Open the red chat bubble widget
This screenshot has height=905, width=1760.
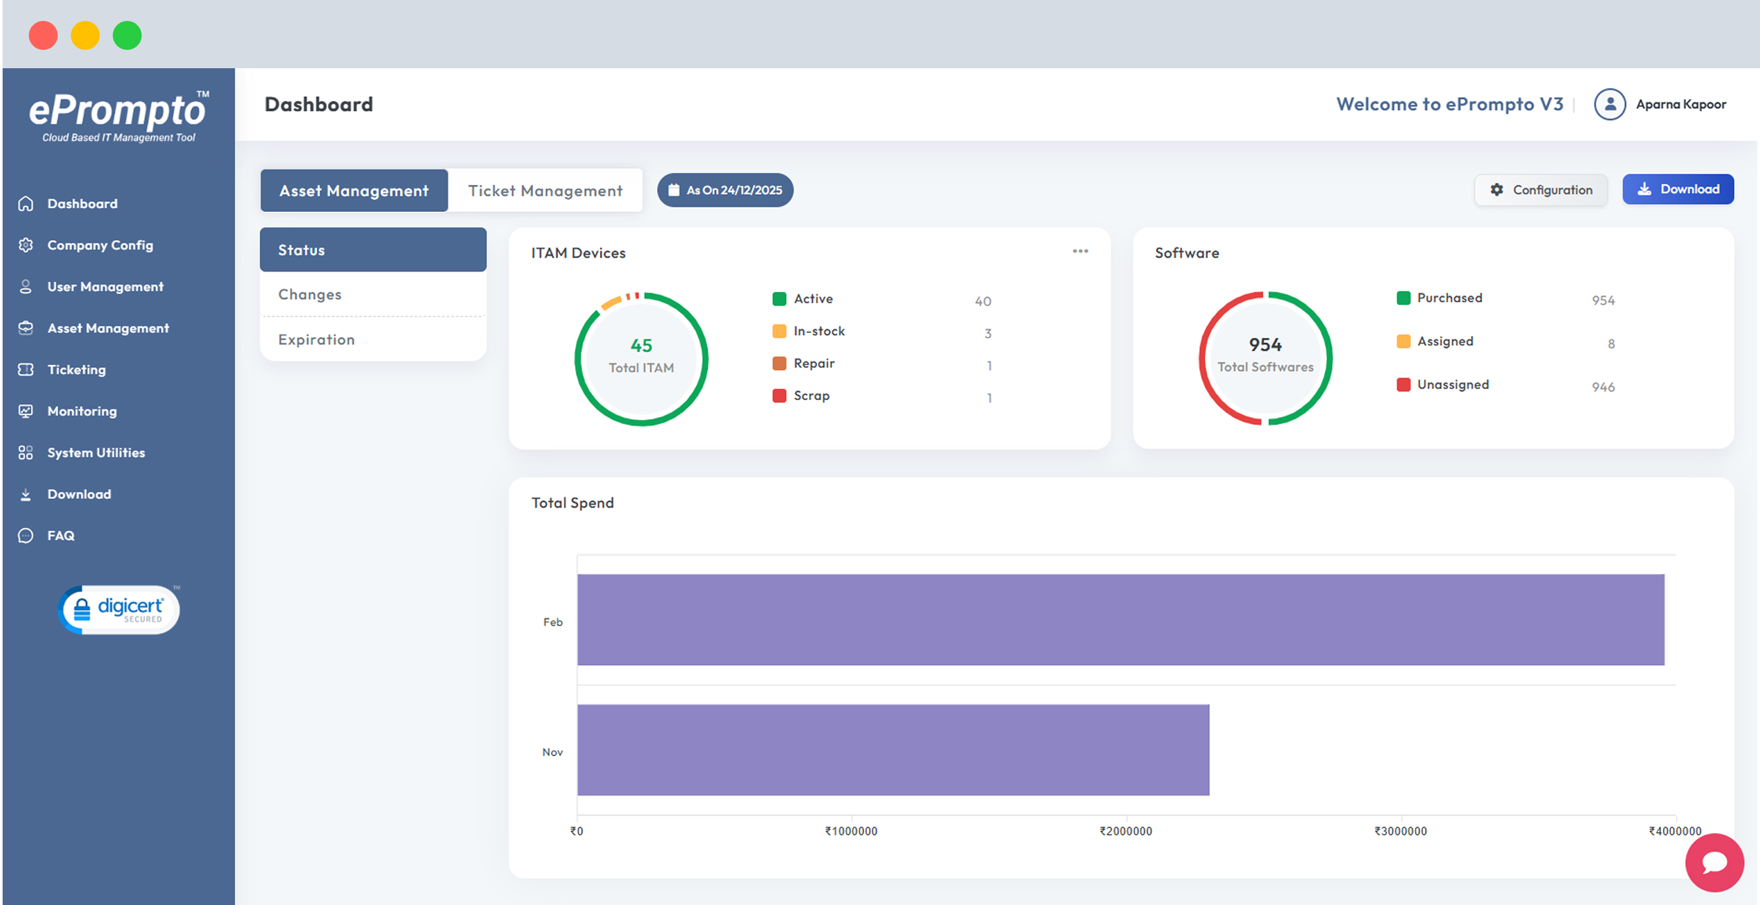pyautogui.click(x=1713, y=862)
